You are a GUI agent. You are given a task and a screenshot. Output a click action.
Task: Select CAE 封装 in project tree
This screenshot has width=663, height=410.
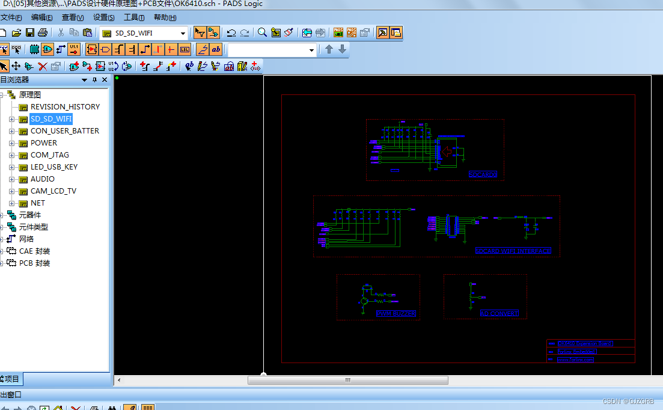[x=35, y=251]
